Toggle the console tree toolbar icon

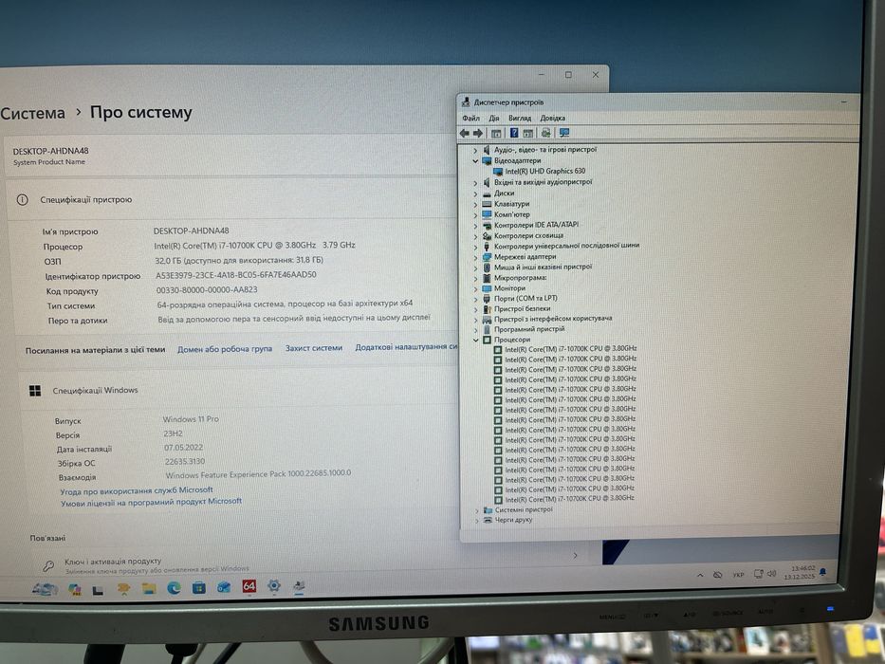(496, 133)
